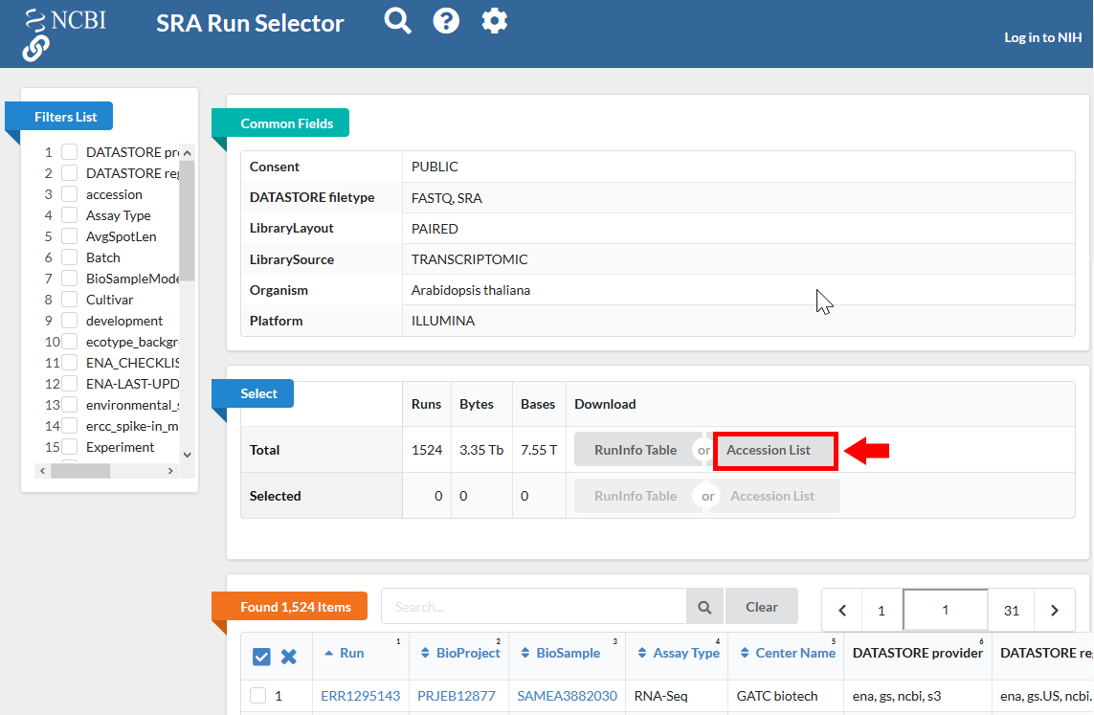Screen dimensions: 1094x715
Task: Enable the ENA_CHECKLIST filter checkbox
Action: coord(69,363)
